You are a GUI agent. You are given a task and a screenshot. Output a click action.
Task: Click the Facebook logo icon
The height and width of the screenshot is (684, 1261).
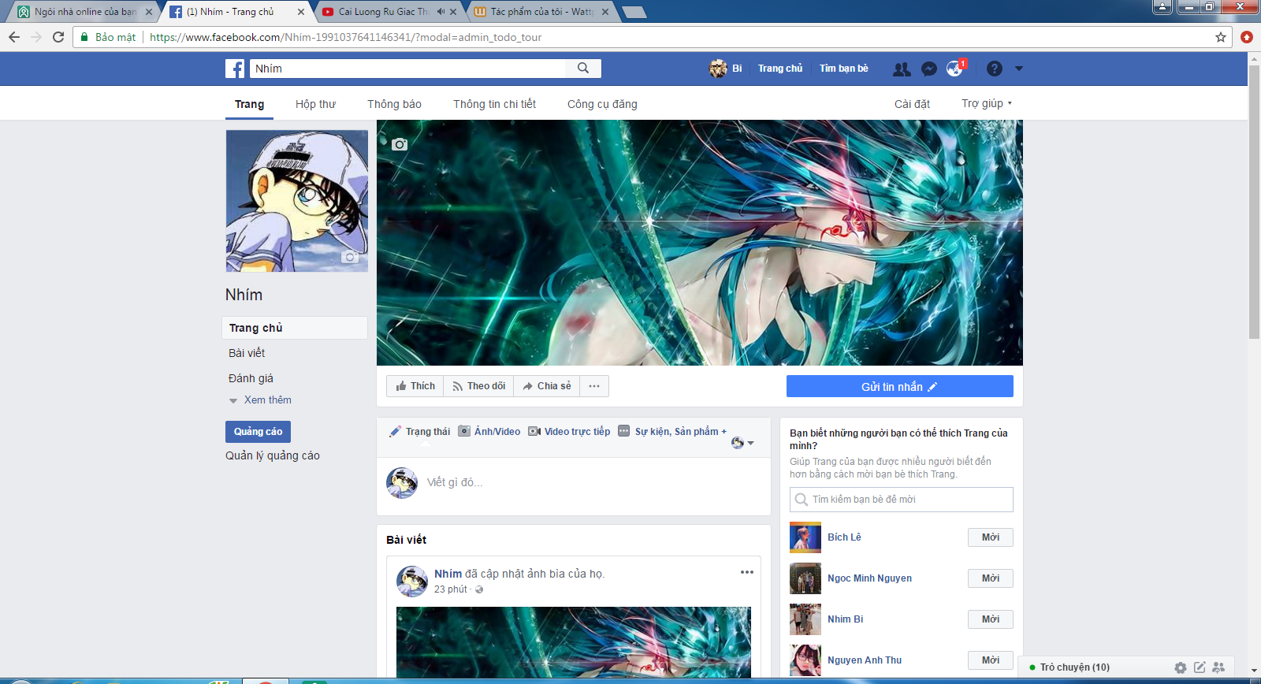click(235, 69)
